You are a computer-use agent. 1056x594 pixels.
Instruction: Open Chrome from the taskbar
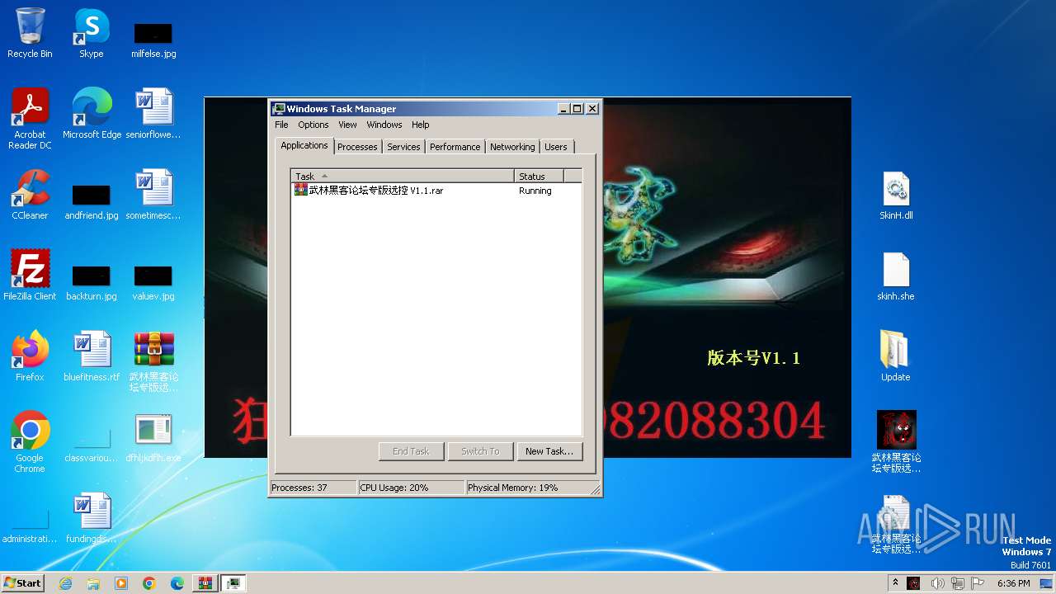[149, 583]
